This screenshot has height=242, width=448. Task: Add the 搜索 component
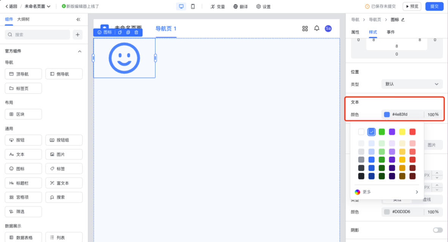(x=64, y=197)
